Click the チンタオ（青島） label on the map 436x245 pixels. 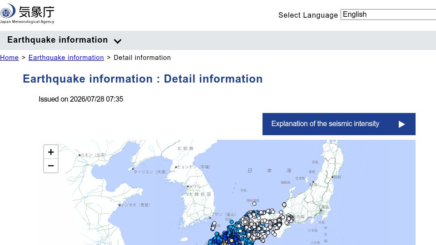(x=135, y=205)
